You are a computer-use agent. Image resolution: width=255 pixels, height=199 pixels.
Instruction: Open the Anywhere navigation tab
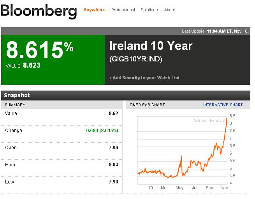[x=94, y=10]
